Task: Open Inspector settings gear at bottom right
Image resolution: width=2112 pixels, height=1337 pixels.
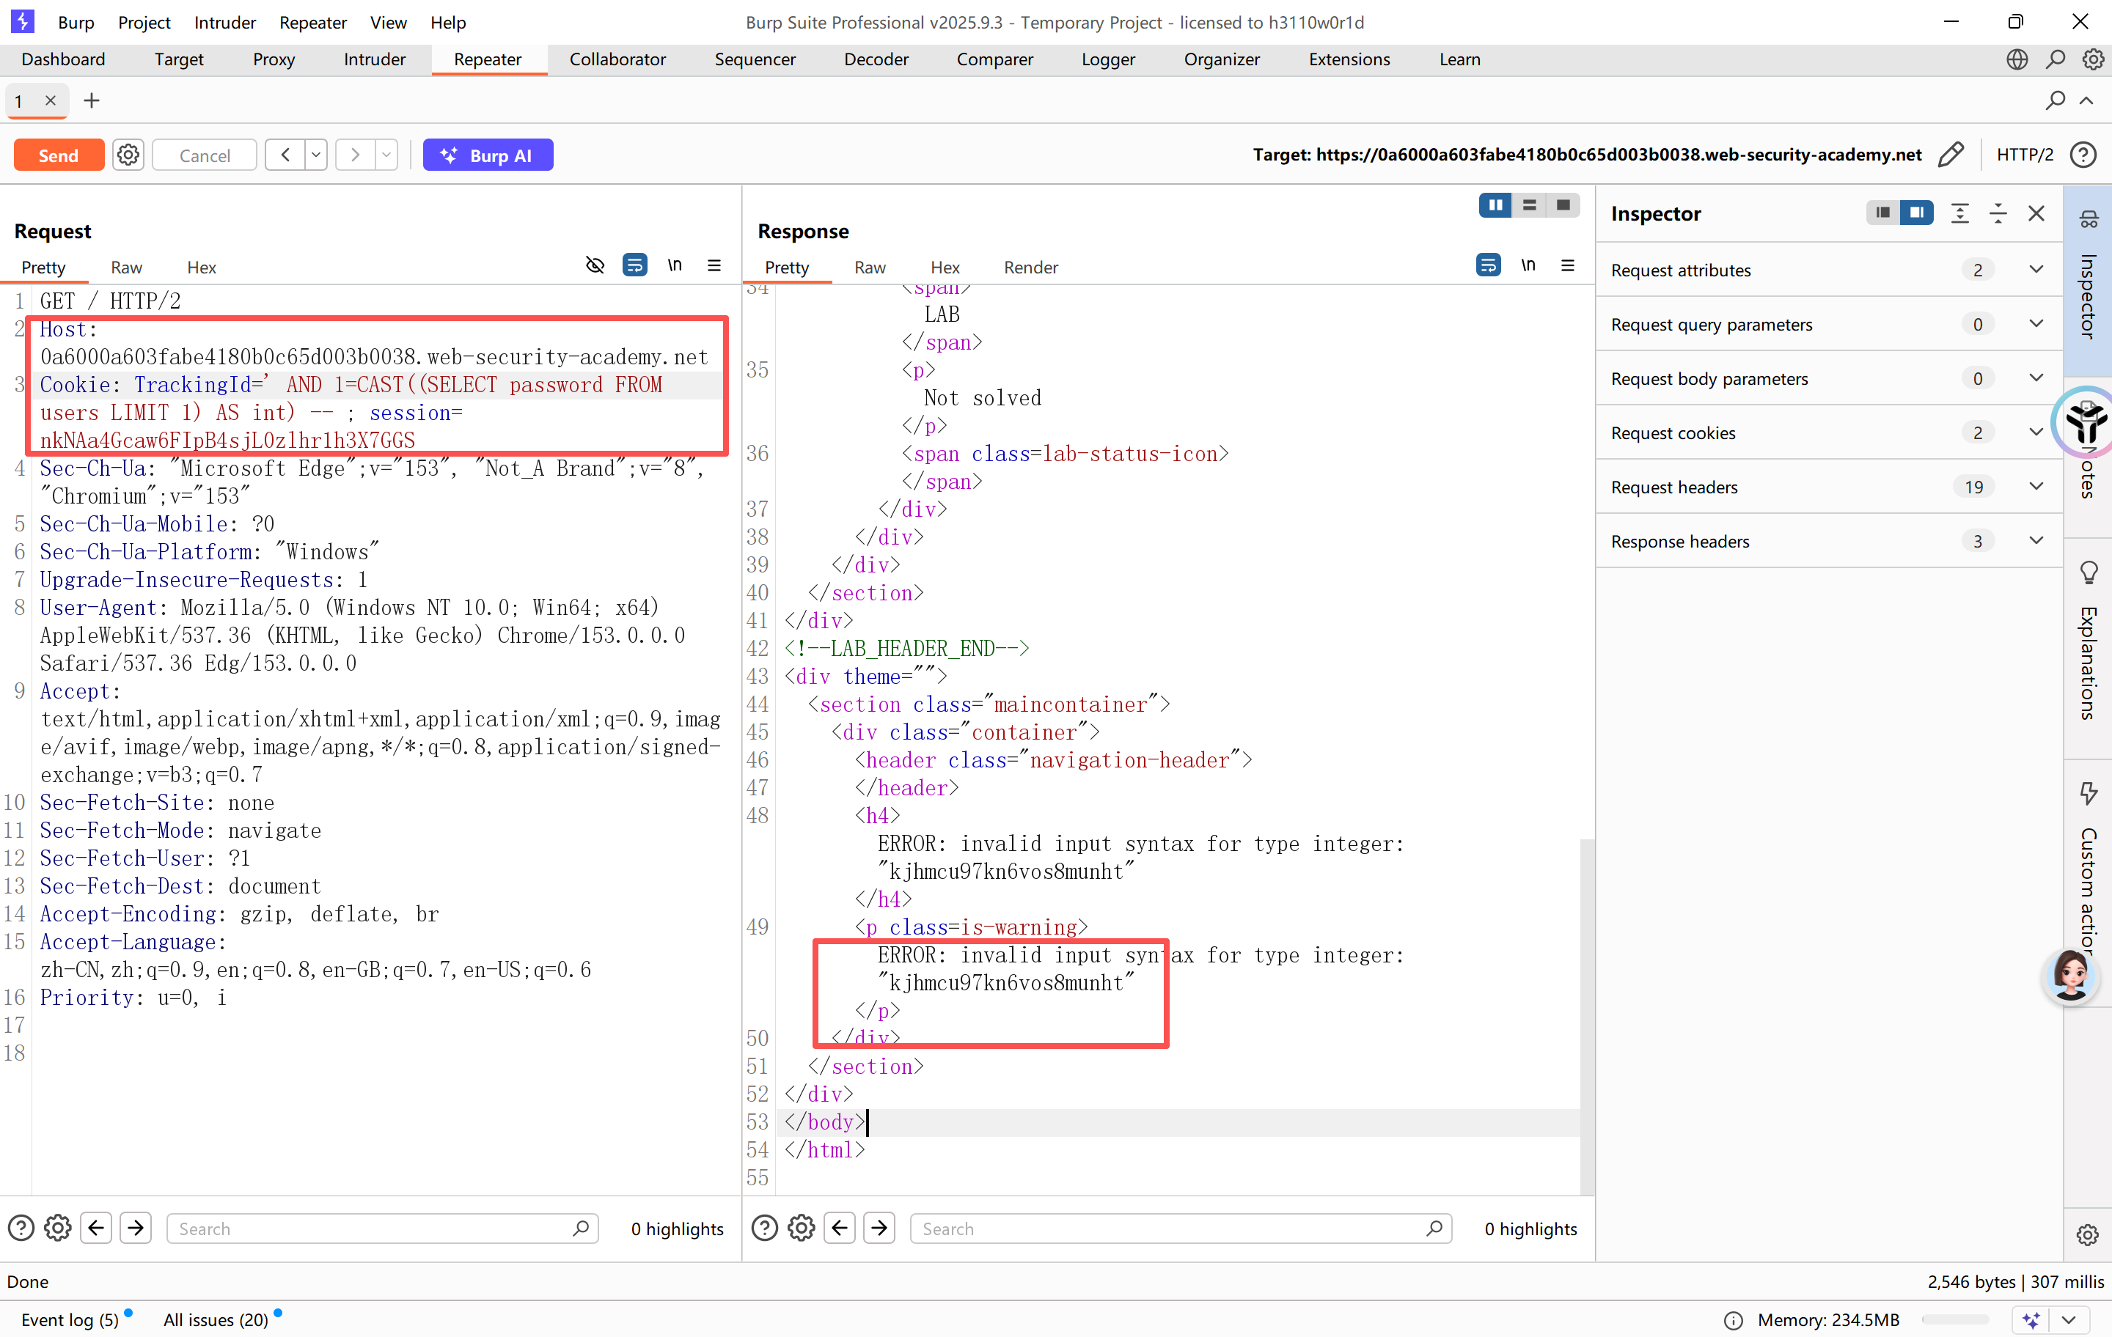Action: tap(2089, 1234)
